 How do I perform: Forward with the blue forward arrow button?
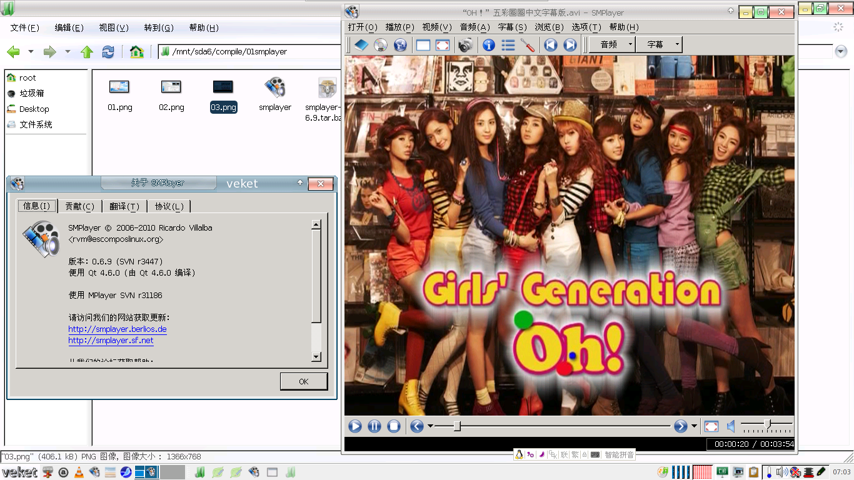[681, 426]
